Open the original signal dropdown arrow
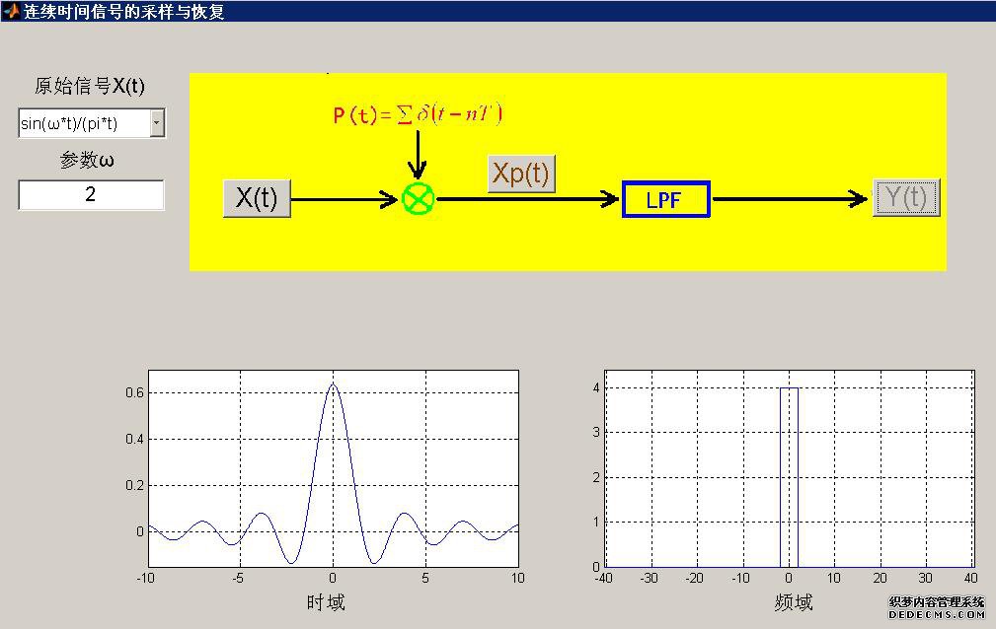The width and height of the screenshot is (996, 629). point(158,123)
